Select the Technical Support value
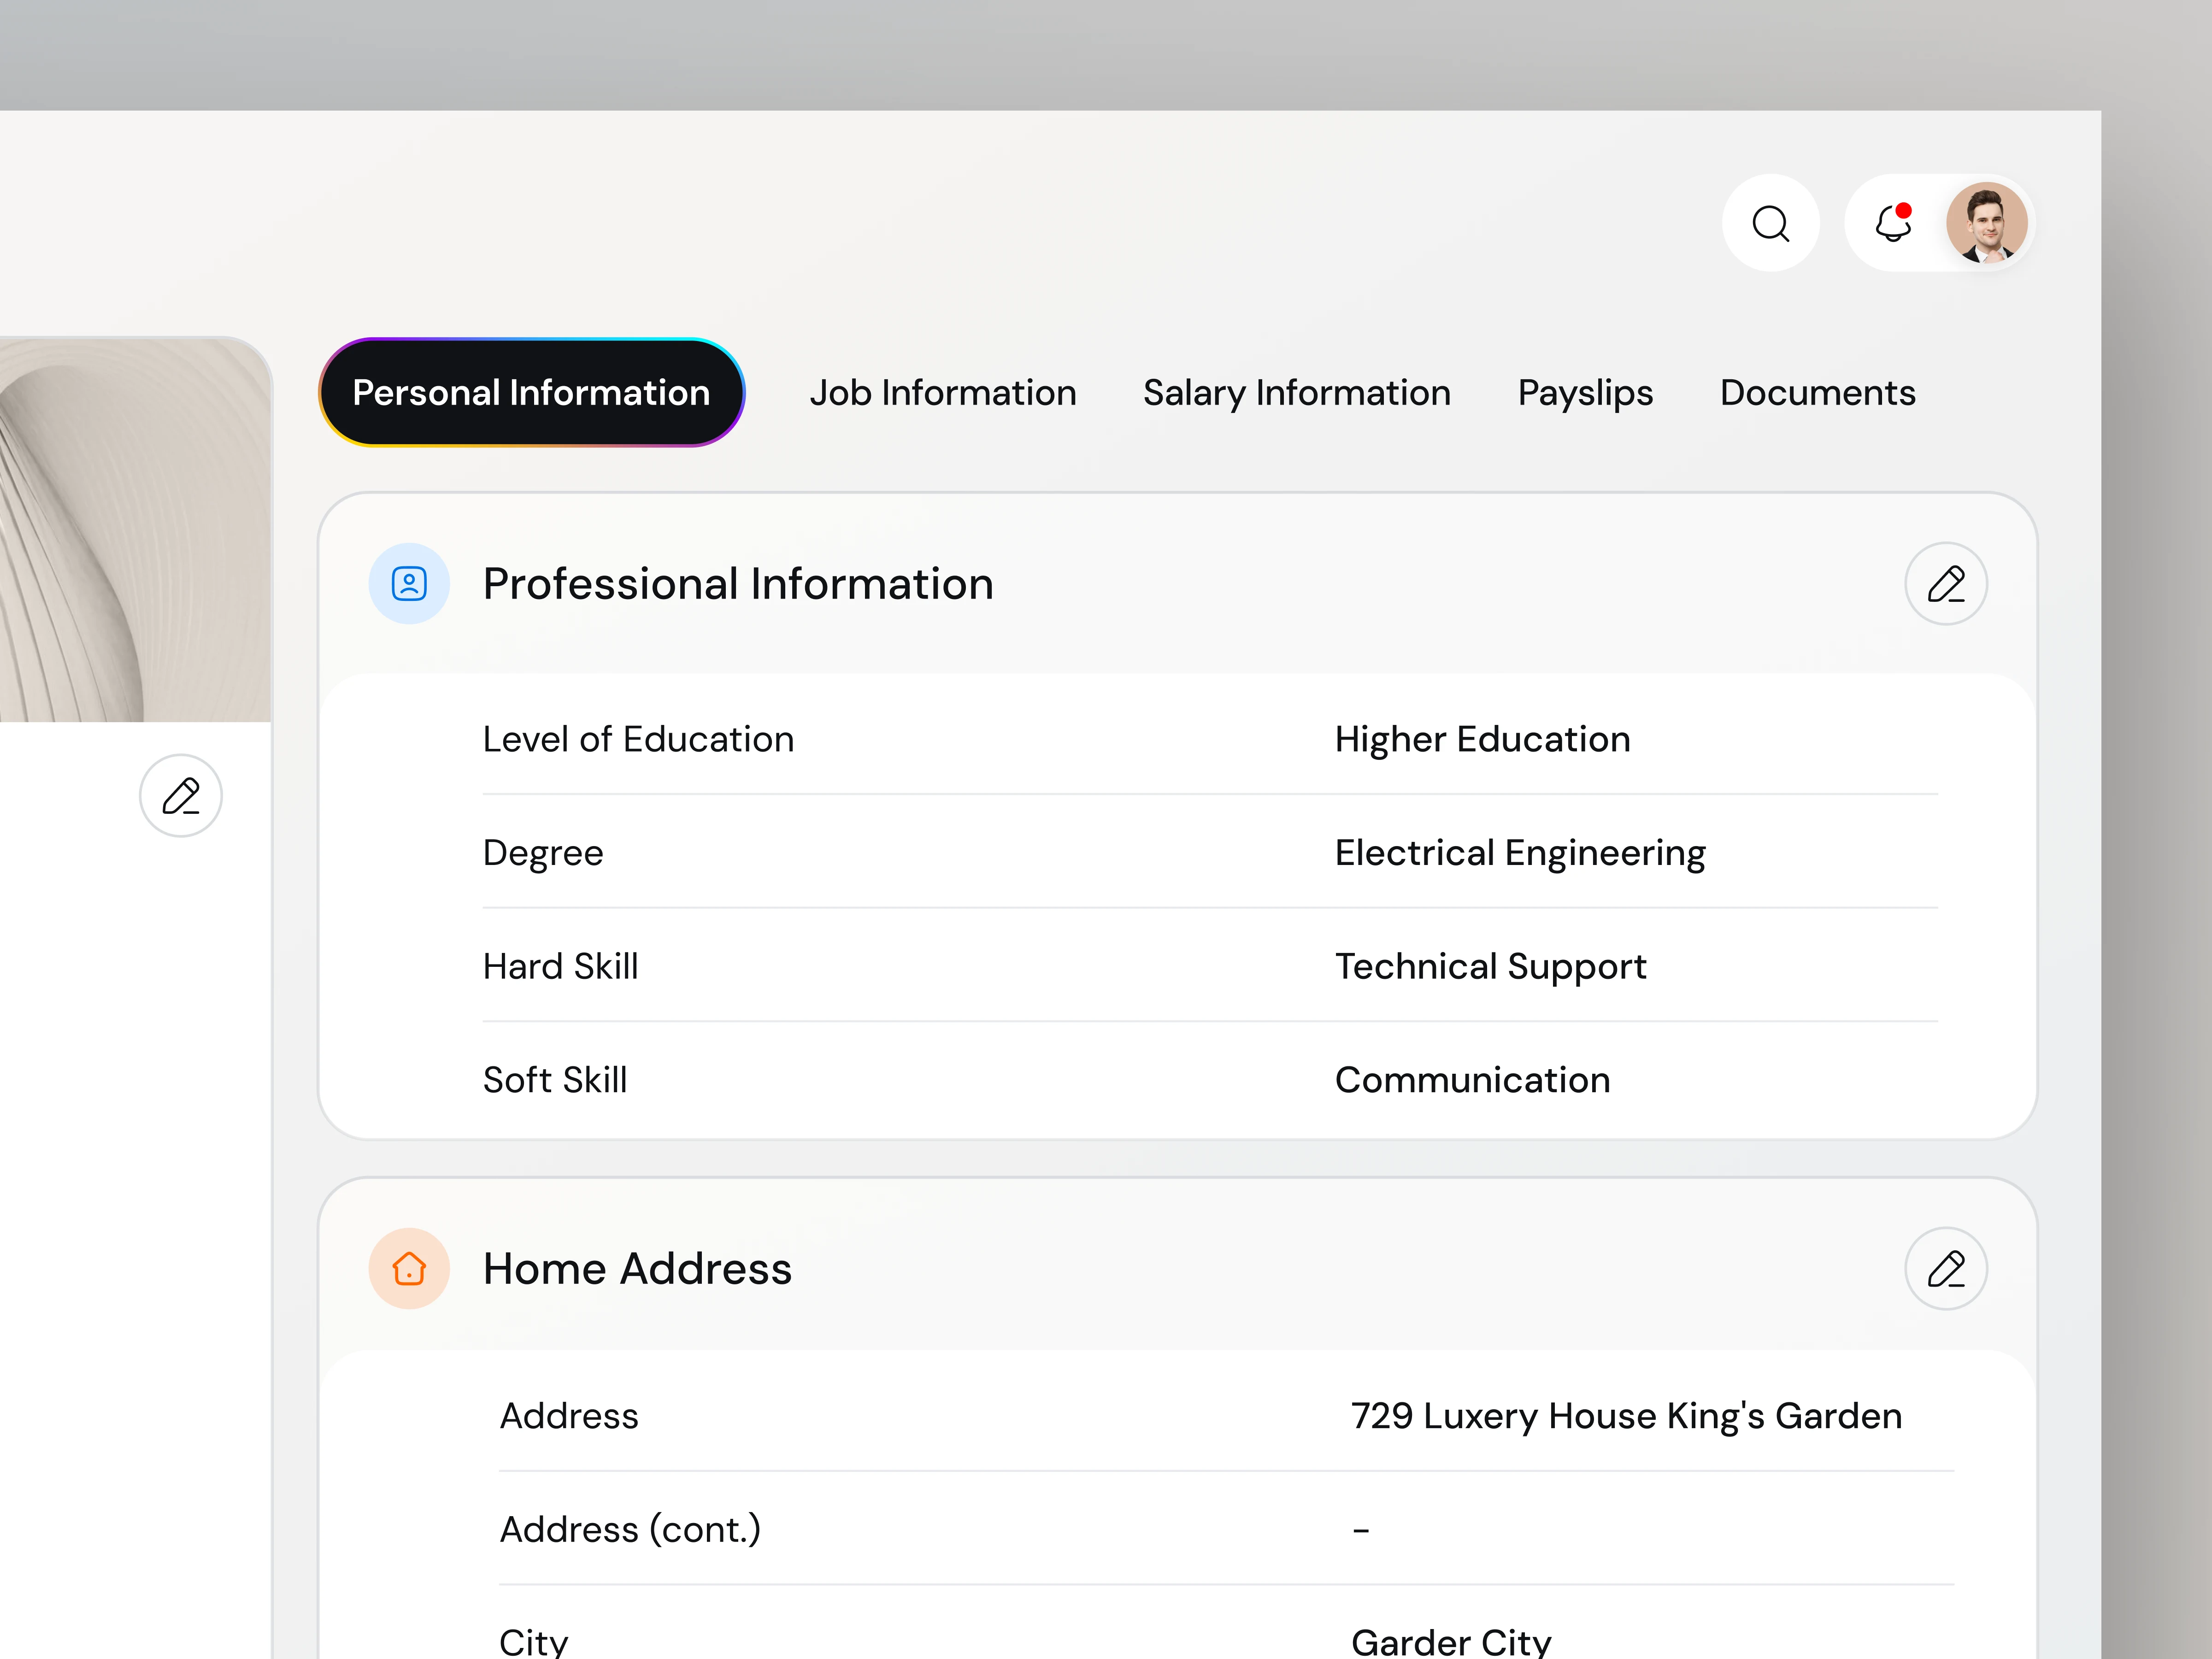This screenshot has height=1659, width=2212. [x=1490, y=966]
